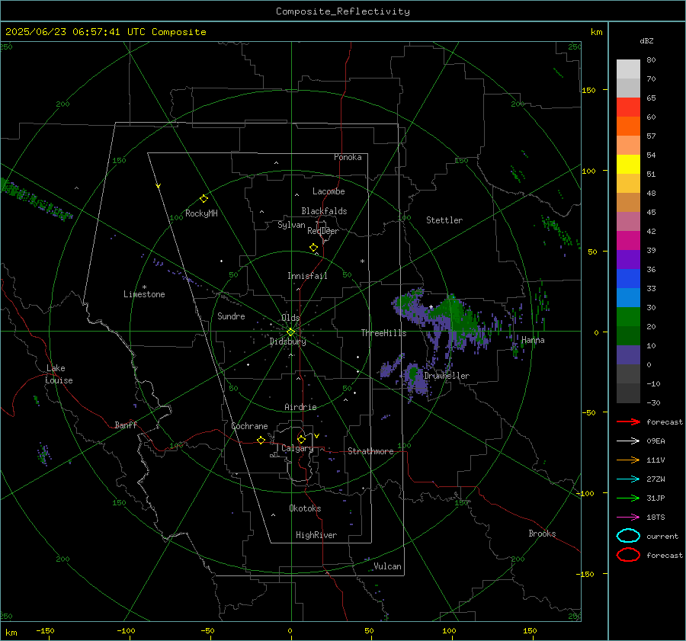
Task: Click the red forecast ellipse icon
Action: pos(628,555)
